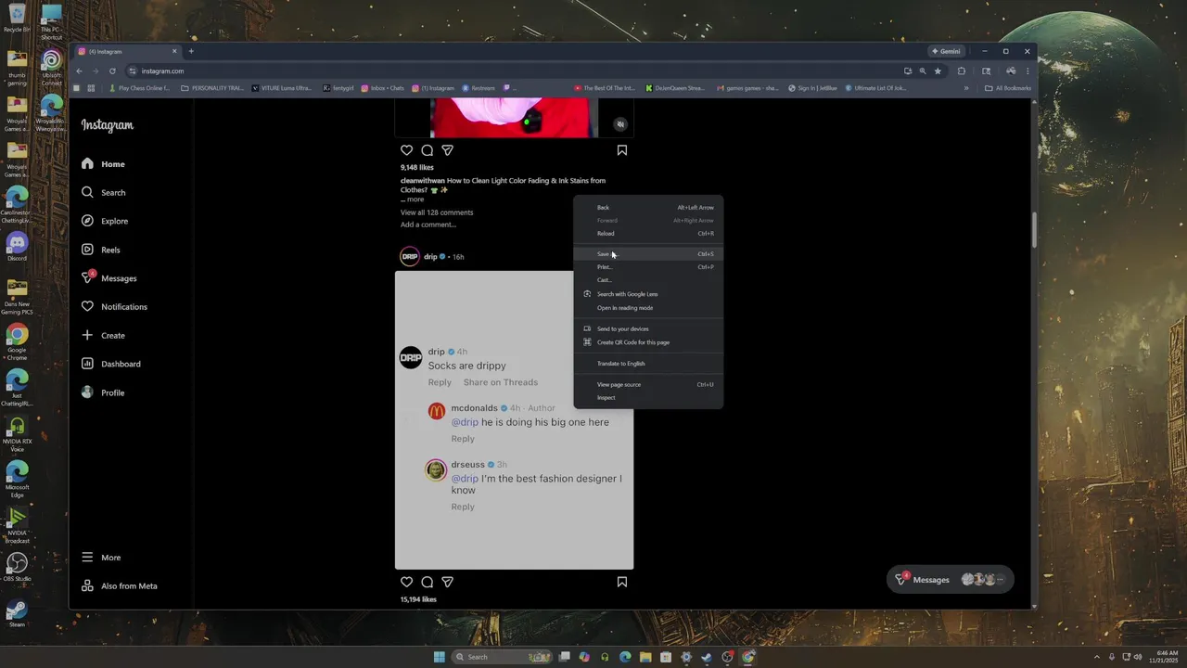Bookmark the cleanwithwan post
The width and height of the screenshot is (1187, 668).
622,150
